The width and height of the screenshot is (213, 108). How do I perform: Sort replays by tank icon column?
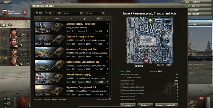(57, 19)
